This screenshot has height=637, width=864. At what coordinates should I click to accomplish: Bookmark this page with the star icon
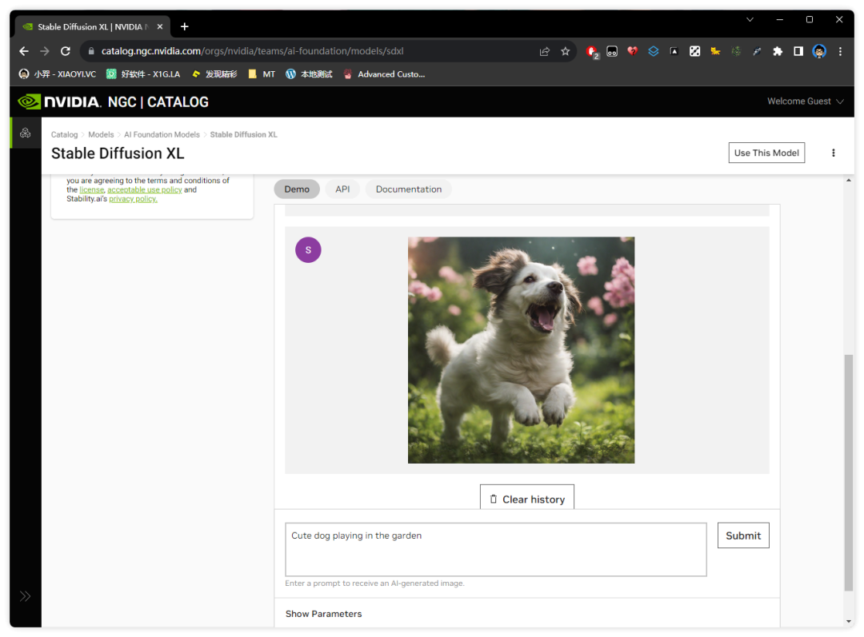(x=566, y=51)
